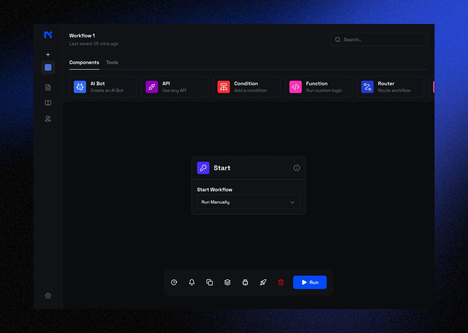Image resolution: width=468 pixels, height=333 pixels.
Task: Open the users icon in sidebar
Action: coord(48,119)
